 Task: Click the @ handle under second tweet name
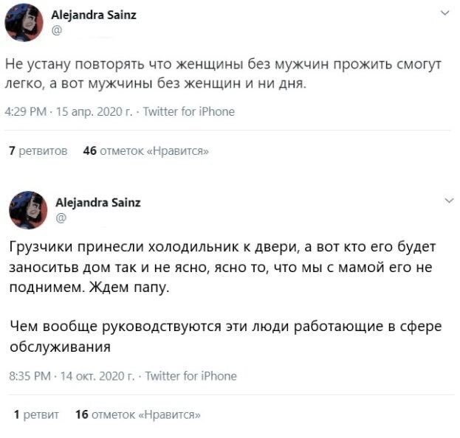pyautogui.click(x=61, y=218)
